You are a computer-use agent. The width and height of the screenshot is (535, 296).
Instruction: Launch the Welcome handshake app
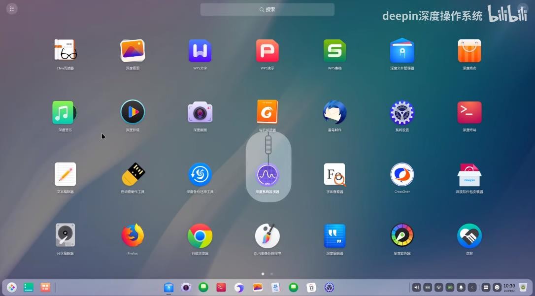pos(469,236)
